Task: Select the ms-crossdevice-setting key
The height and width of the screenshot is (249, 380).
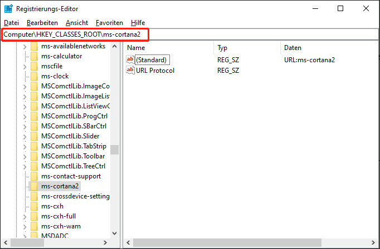Action: [x=75, y=196]
